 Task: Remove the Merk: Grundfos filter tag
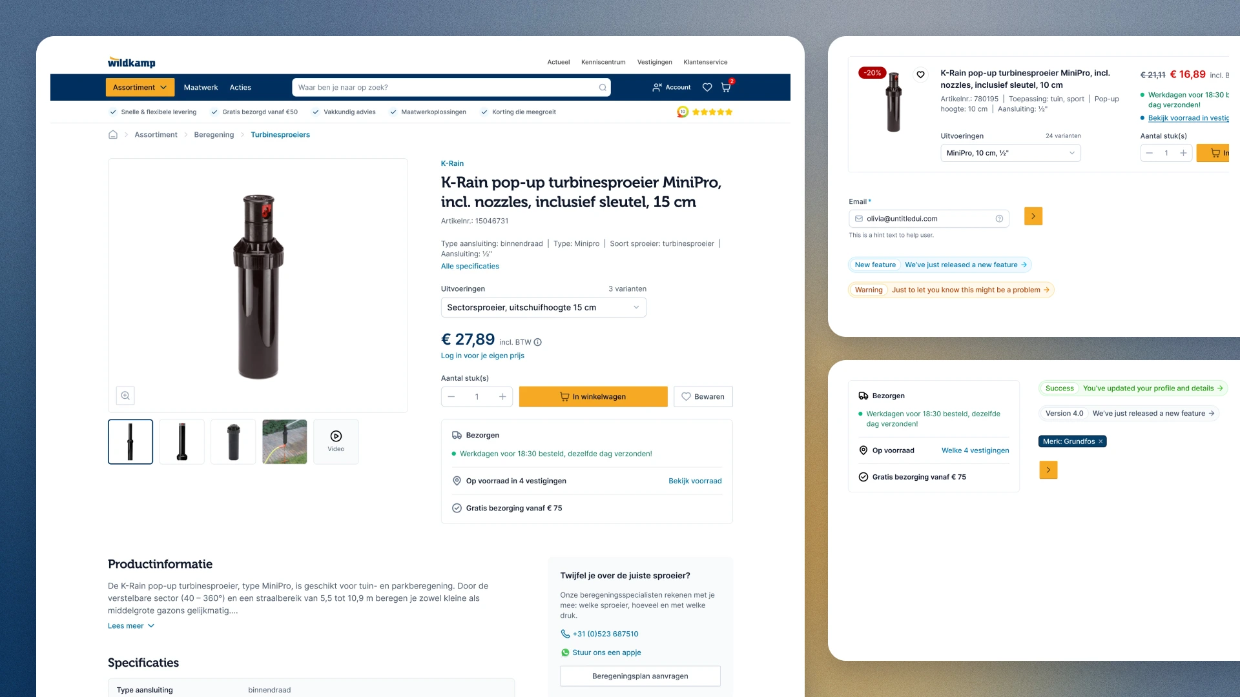pyautogui.click(x=1100, y=441)
